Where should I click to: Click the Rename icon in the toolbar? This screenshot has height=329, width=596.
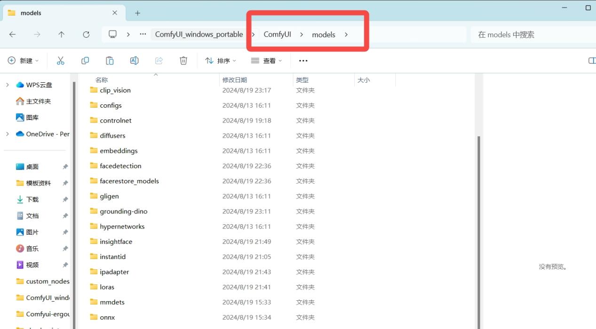pyautogui.click(x=134, y=61)
